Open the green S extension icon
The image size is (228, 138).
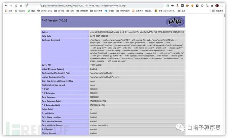(168, 6)
